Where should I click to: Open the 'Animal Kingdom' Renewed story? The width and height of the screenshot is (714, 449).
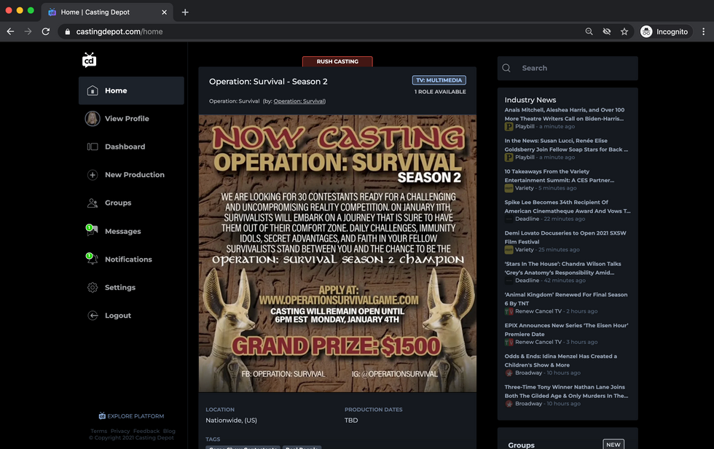[x=565, y=299]
